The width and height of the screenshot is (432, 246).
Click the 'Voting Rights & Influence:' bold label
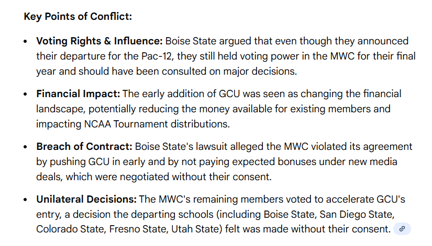99,41
